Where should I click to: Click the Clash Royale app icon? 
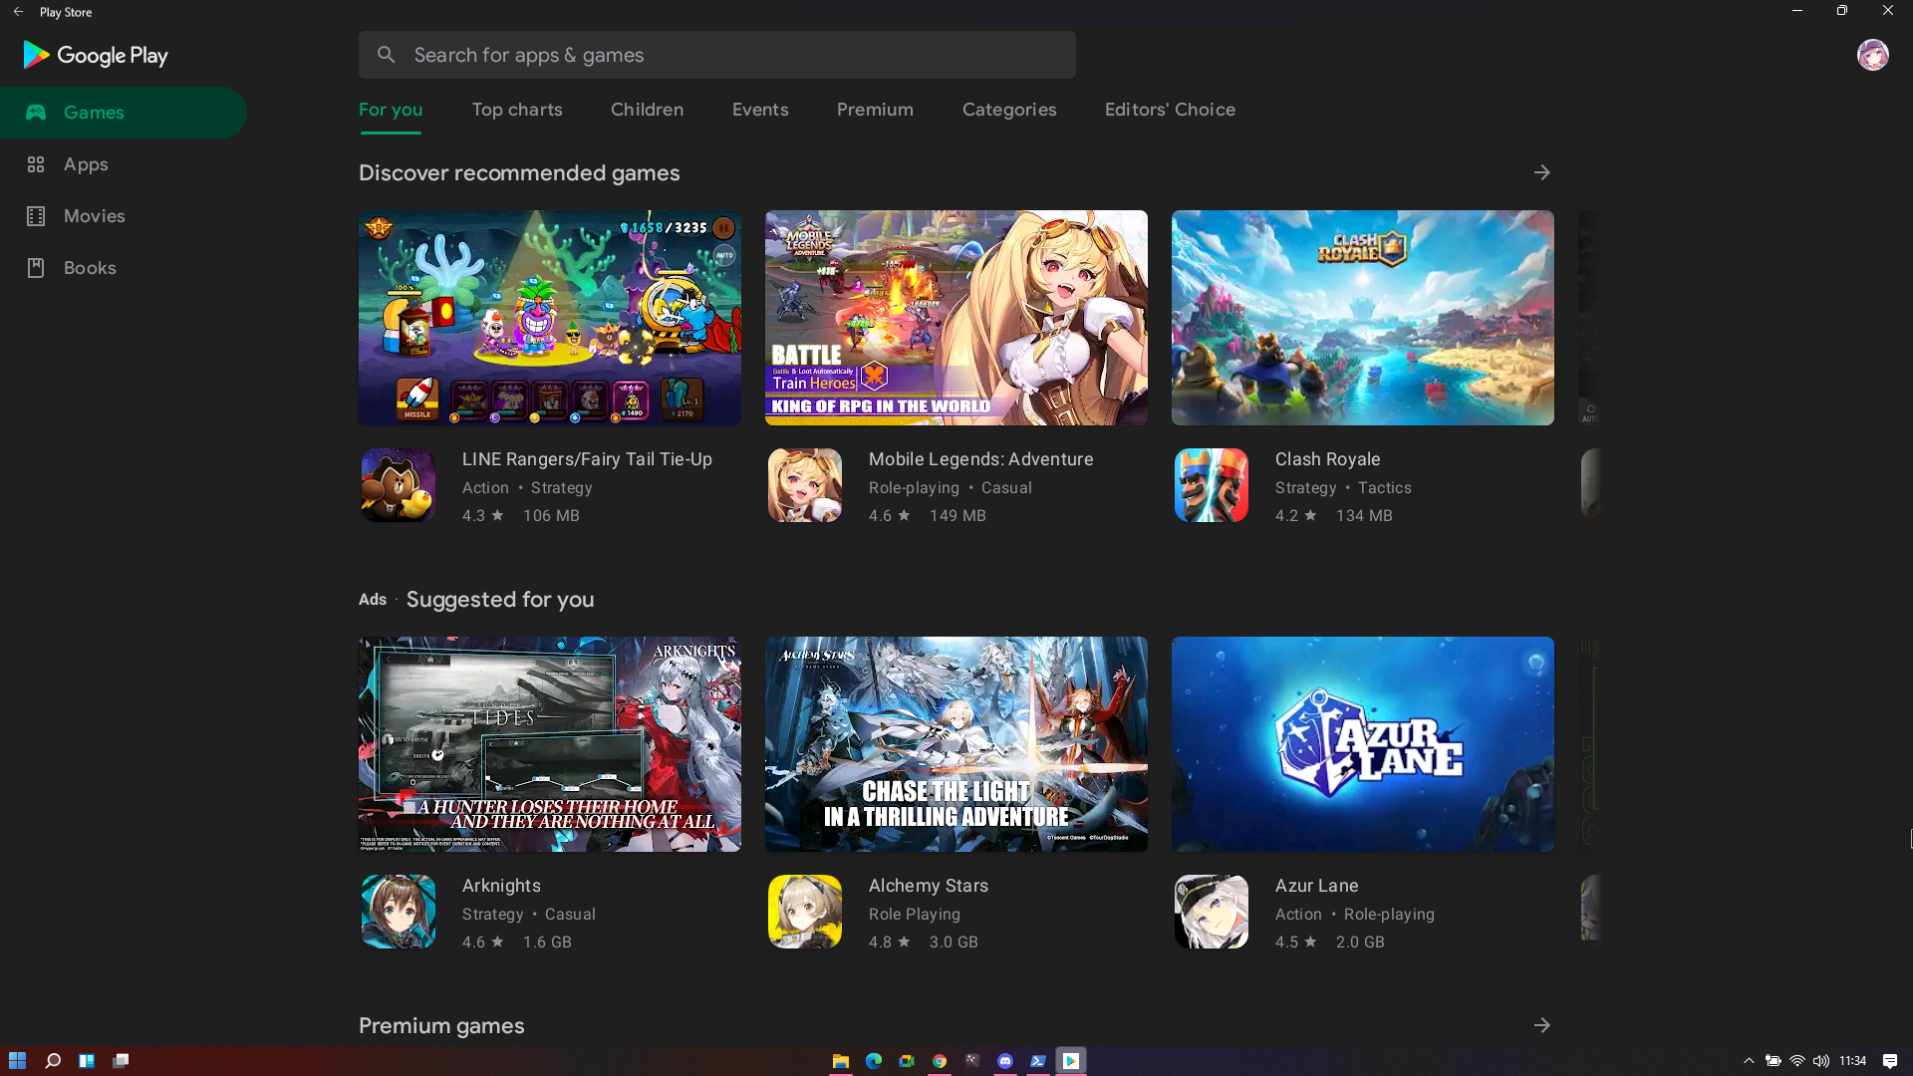click(x=1211, y=485)
